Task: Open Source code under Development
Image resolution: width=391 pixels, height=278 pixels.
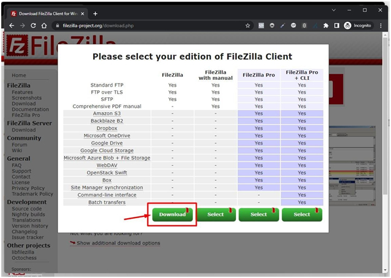Action: pos(27,209)
